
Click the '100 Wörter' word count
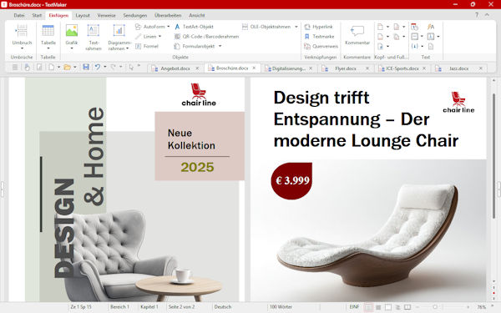[281, 307]
